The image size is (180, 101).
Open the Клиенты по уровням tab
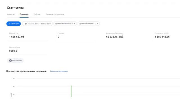(x=55, y=14)
